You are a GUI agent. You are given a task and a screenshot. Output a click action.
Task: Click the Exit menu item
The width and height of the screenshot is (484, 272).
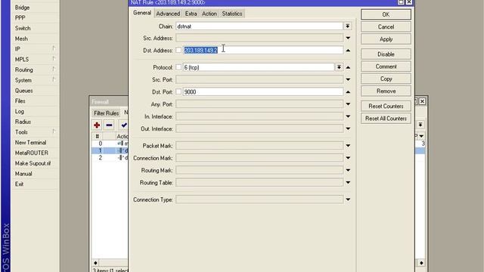pos(19,184)
